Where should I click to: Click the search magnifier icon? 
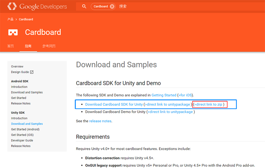(84, 6)
